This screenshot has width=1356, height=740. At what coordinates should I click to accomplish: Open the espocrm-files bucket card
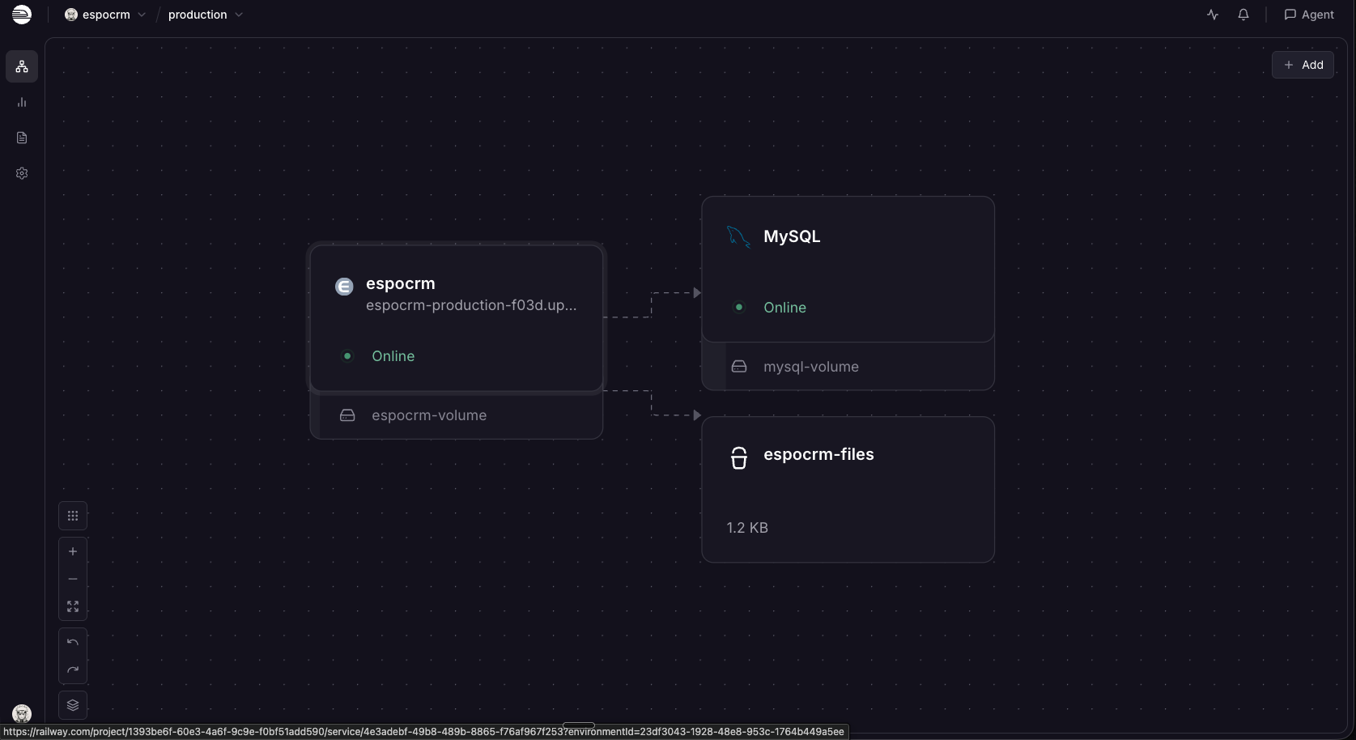[848, 490]
